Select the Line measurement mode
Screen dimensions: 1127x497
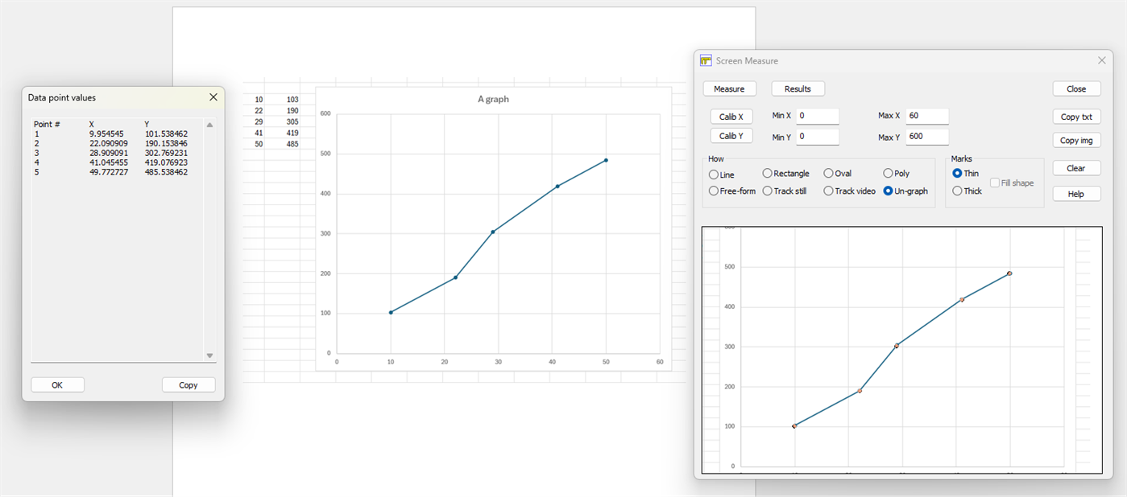714,174
